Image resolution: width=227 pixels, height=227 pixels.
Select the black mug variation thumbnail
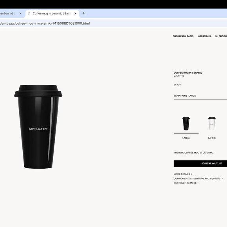point(186,124)
